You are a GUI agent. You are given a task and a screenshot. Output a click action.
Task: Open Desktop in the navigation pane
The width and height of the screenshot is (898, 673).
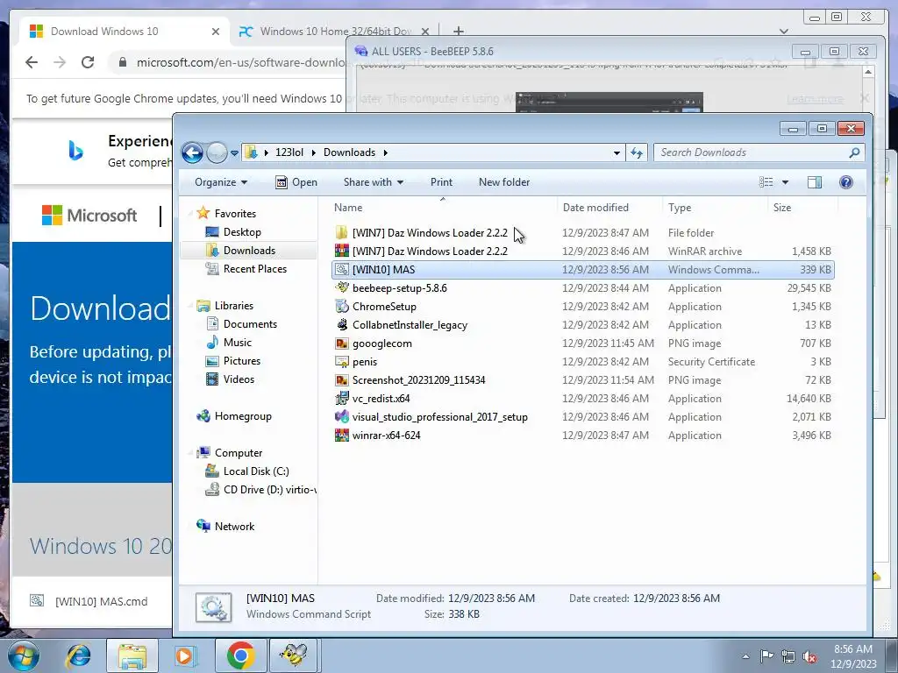(x=233, y=231)
